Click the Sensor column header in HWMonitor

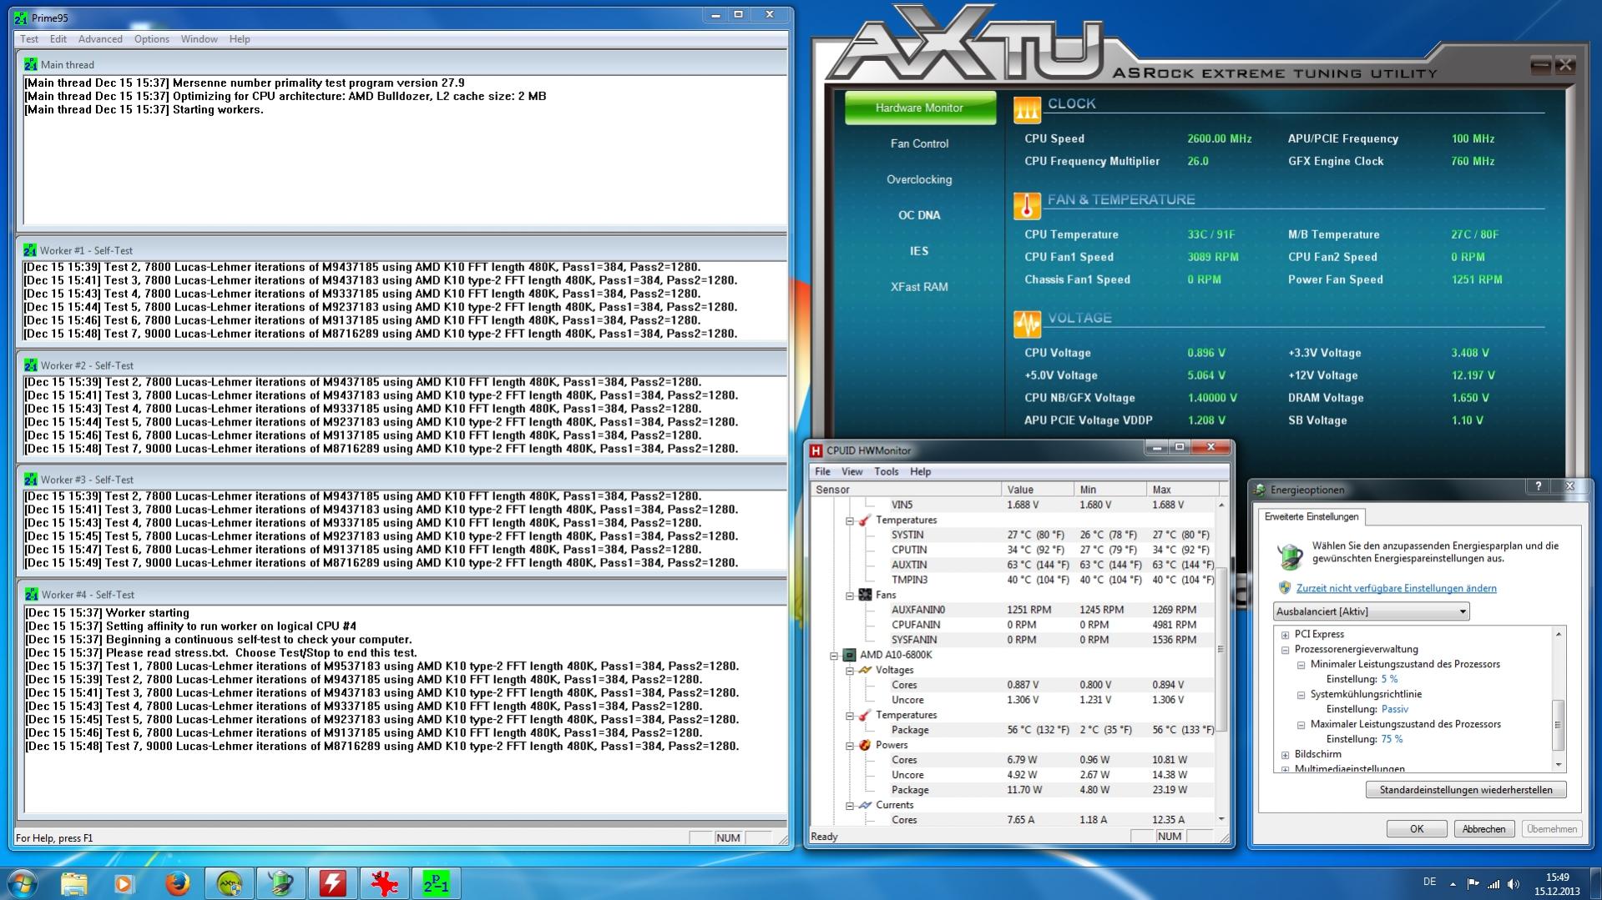(906, 490)
